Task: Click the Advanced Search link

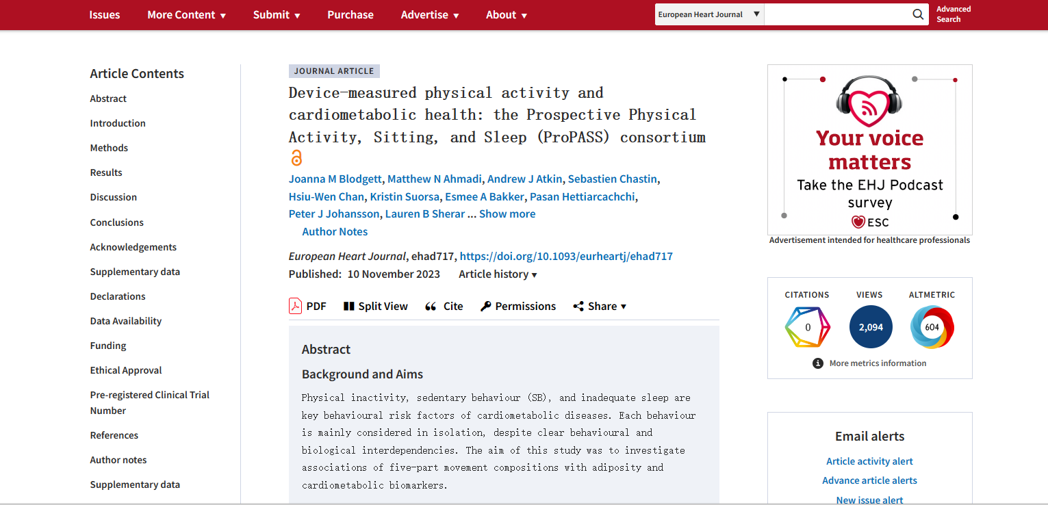Action: tap(954, 14)
